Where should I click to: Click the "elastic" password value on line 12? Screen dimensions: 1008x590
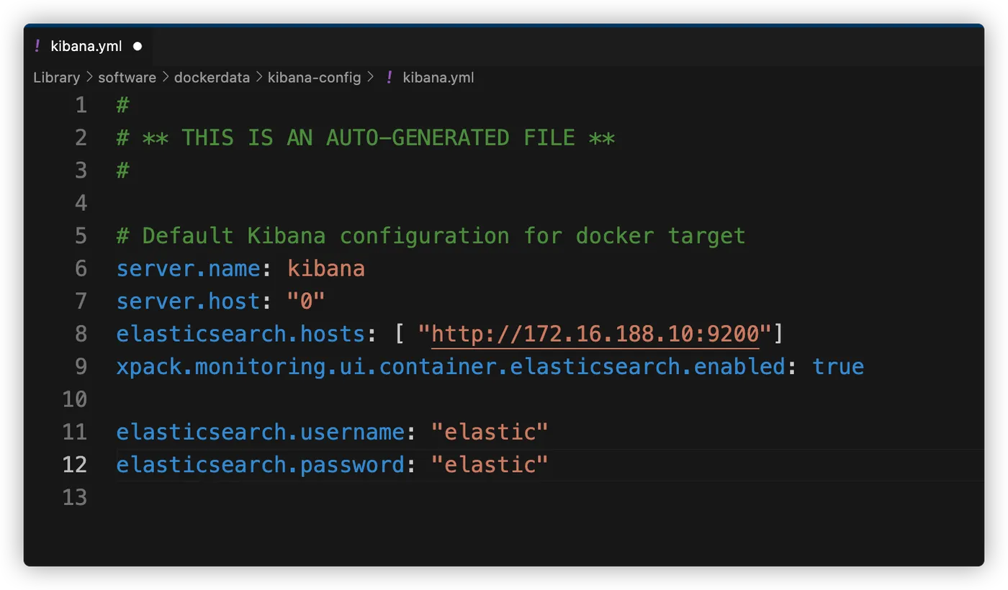coord(490,464)
